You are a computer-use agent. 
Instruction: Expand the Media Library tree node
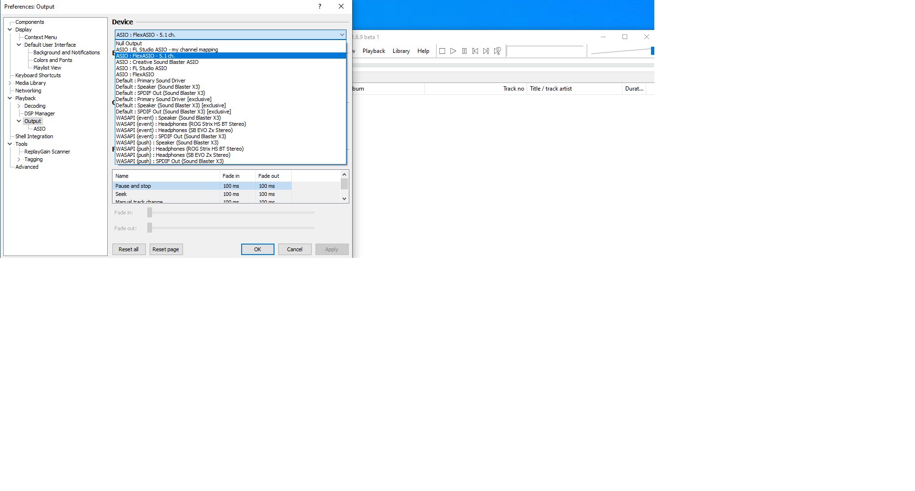click(10, 83)
